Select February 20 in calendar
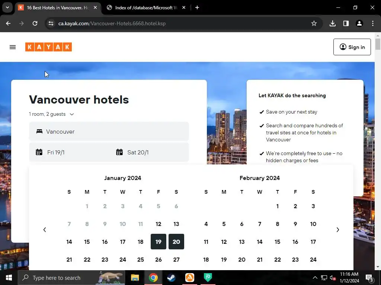The height and width of the screenshot is (285, 381). 242,259
